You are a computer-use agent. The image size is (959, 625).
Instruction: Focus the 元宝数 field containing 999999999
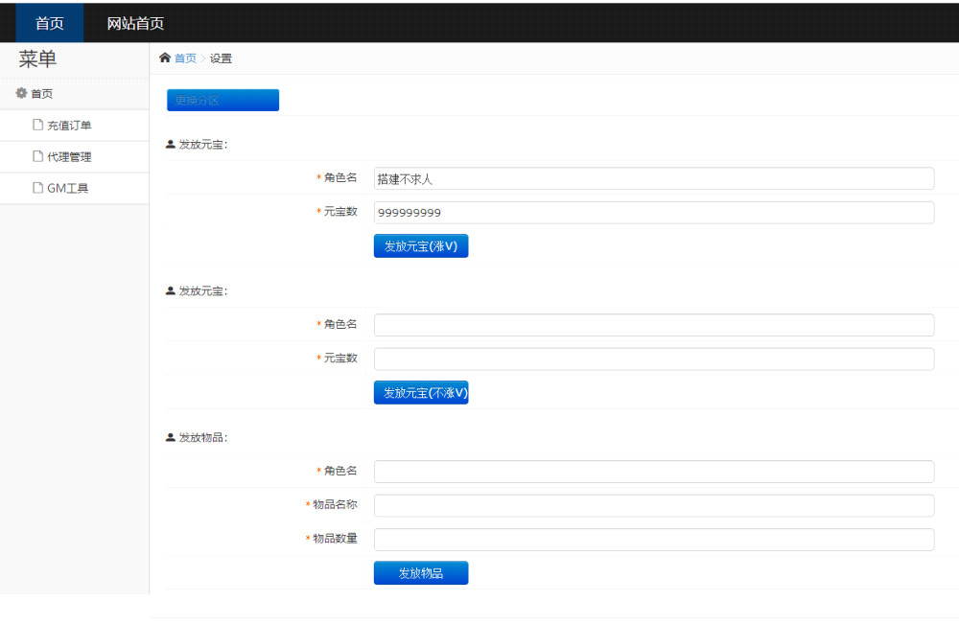[653, 213]
